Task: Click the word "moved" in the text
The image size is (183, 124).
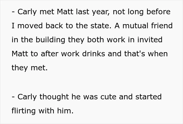Action: click(x=30, y=26)
